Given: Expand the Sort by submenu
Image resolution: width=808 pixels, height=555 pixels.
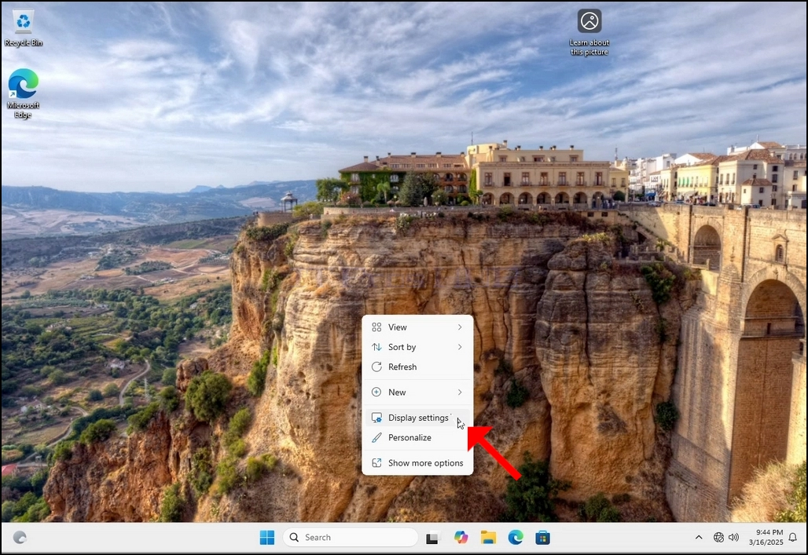Looking at the screenshot, I should click(x=417, y=347).
